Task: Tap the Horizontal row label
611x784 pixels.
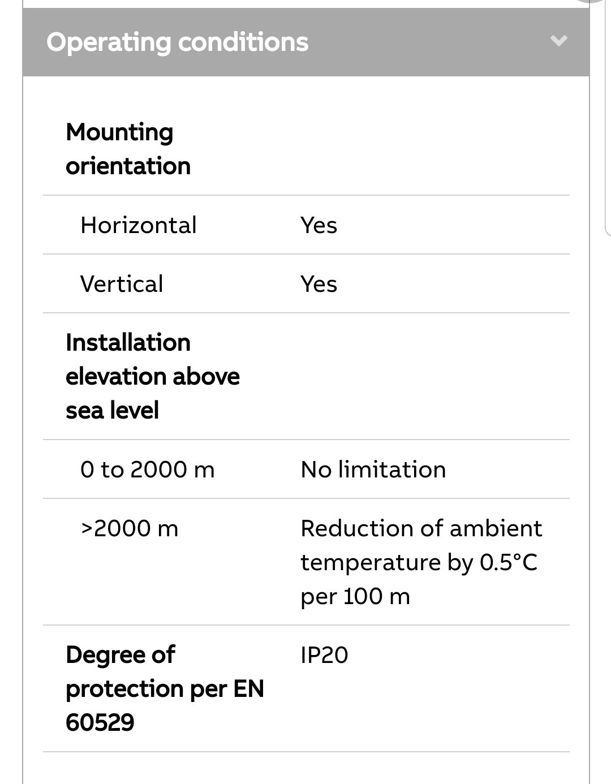Action: [139, 225]
